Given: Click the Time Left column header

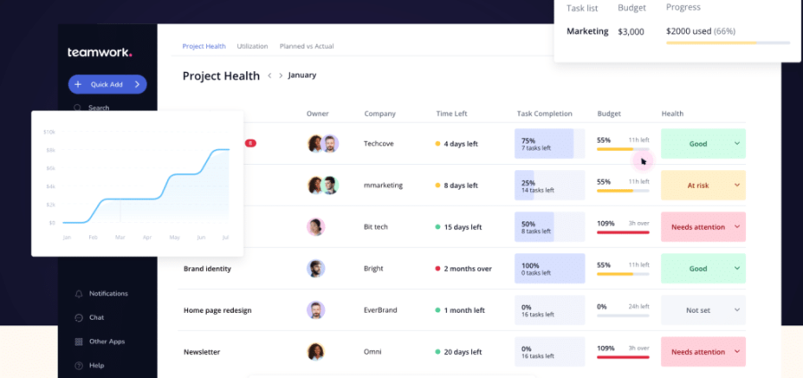Looking at the screenshot, I should click(x=451, y=113).
